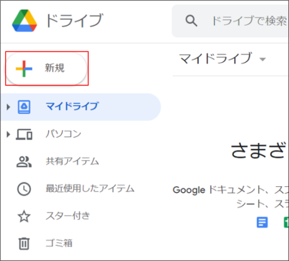Open ゴミ箱 label in sidebar
The image size is (289, 261).
point(59,243)
